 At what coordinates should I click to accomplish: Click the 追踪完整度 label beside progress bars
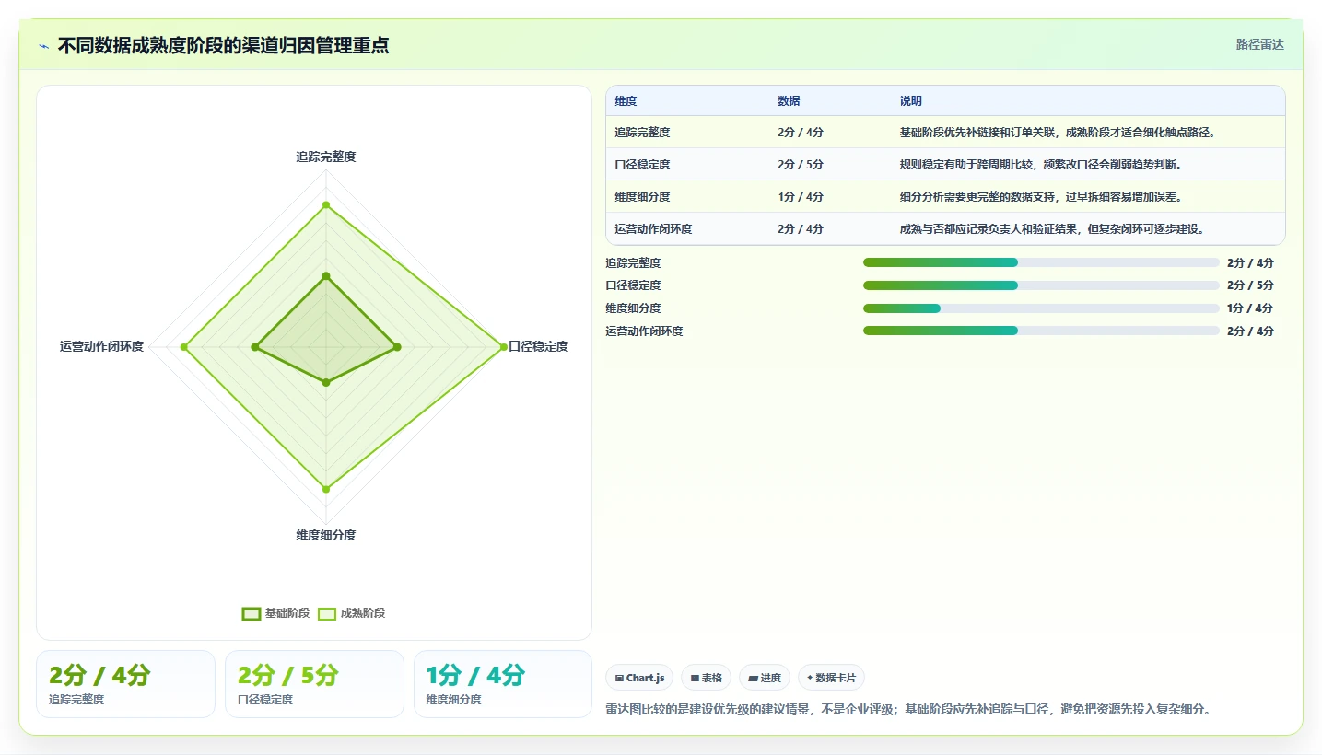coord(633,263)
